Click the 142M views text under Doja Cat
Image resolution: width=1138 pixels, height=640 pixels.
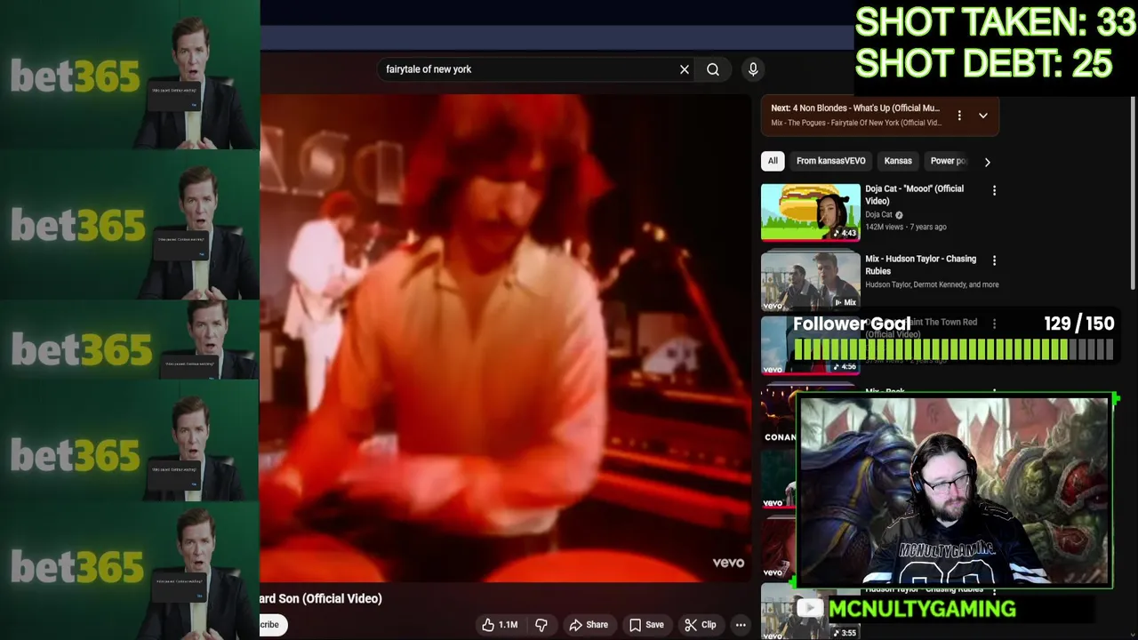[886, 227]
